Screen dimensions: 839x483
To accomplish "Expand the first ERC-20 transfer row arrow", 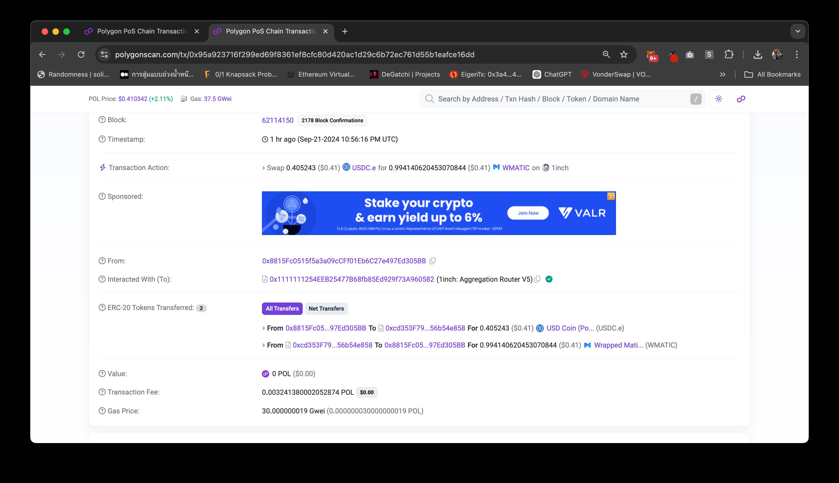I will point(263,328).
